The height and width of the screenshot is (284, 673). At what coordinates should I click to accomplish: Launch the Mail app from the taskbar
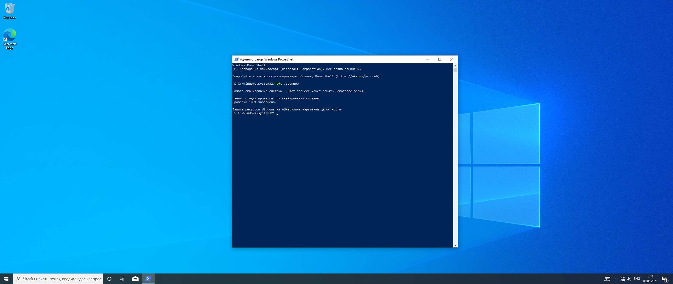135,279
